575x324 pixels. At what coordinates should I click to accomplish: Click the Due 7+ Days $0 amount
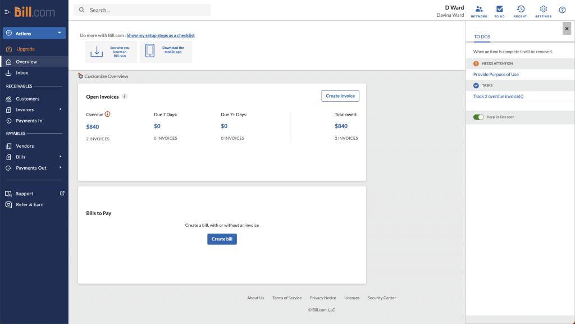click(x=224, y=126)
